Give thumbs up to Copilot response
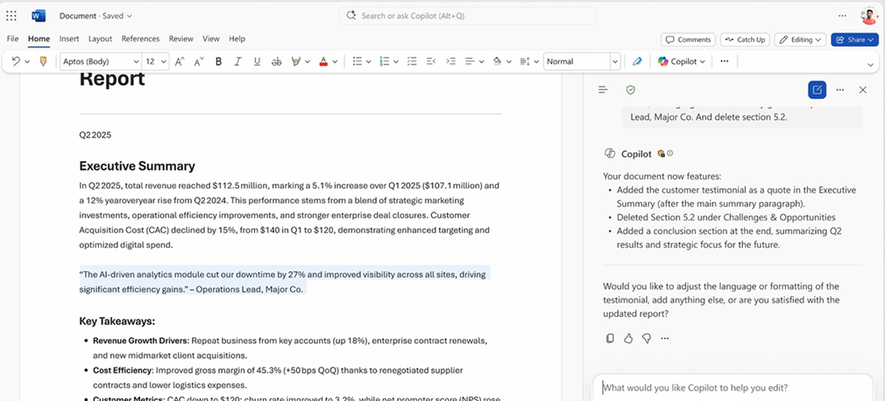This screenshot has width=885, height=401. coord(628,338)
